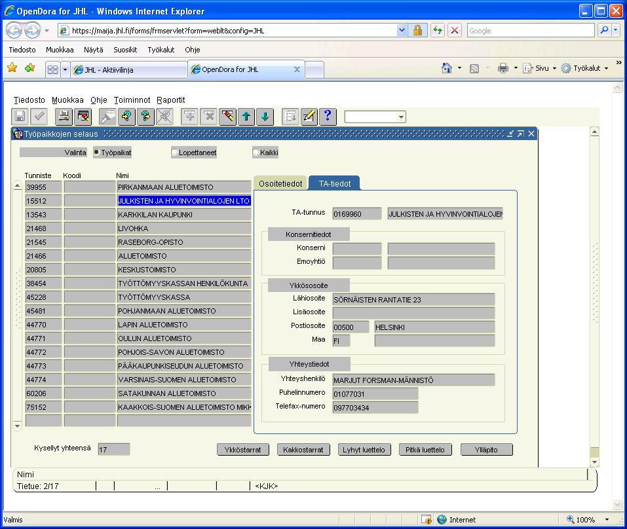Open the search provider dropdown arrow
The image size is (627, 529).
pyautogui.click(x=616, y=30)
